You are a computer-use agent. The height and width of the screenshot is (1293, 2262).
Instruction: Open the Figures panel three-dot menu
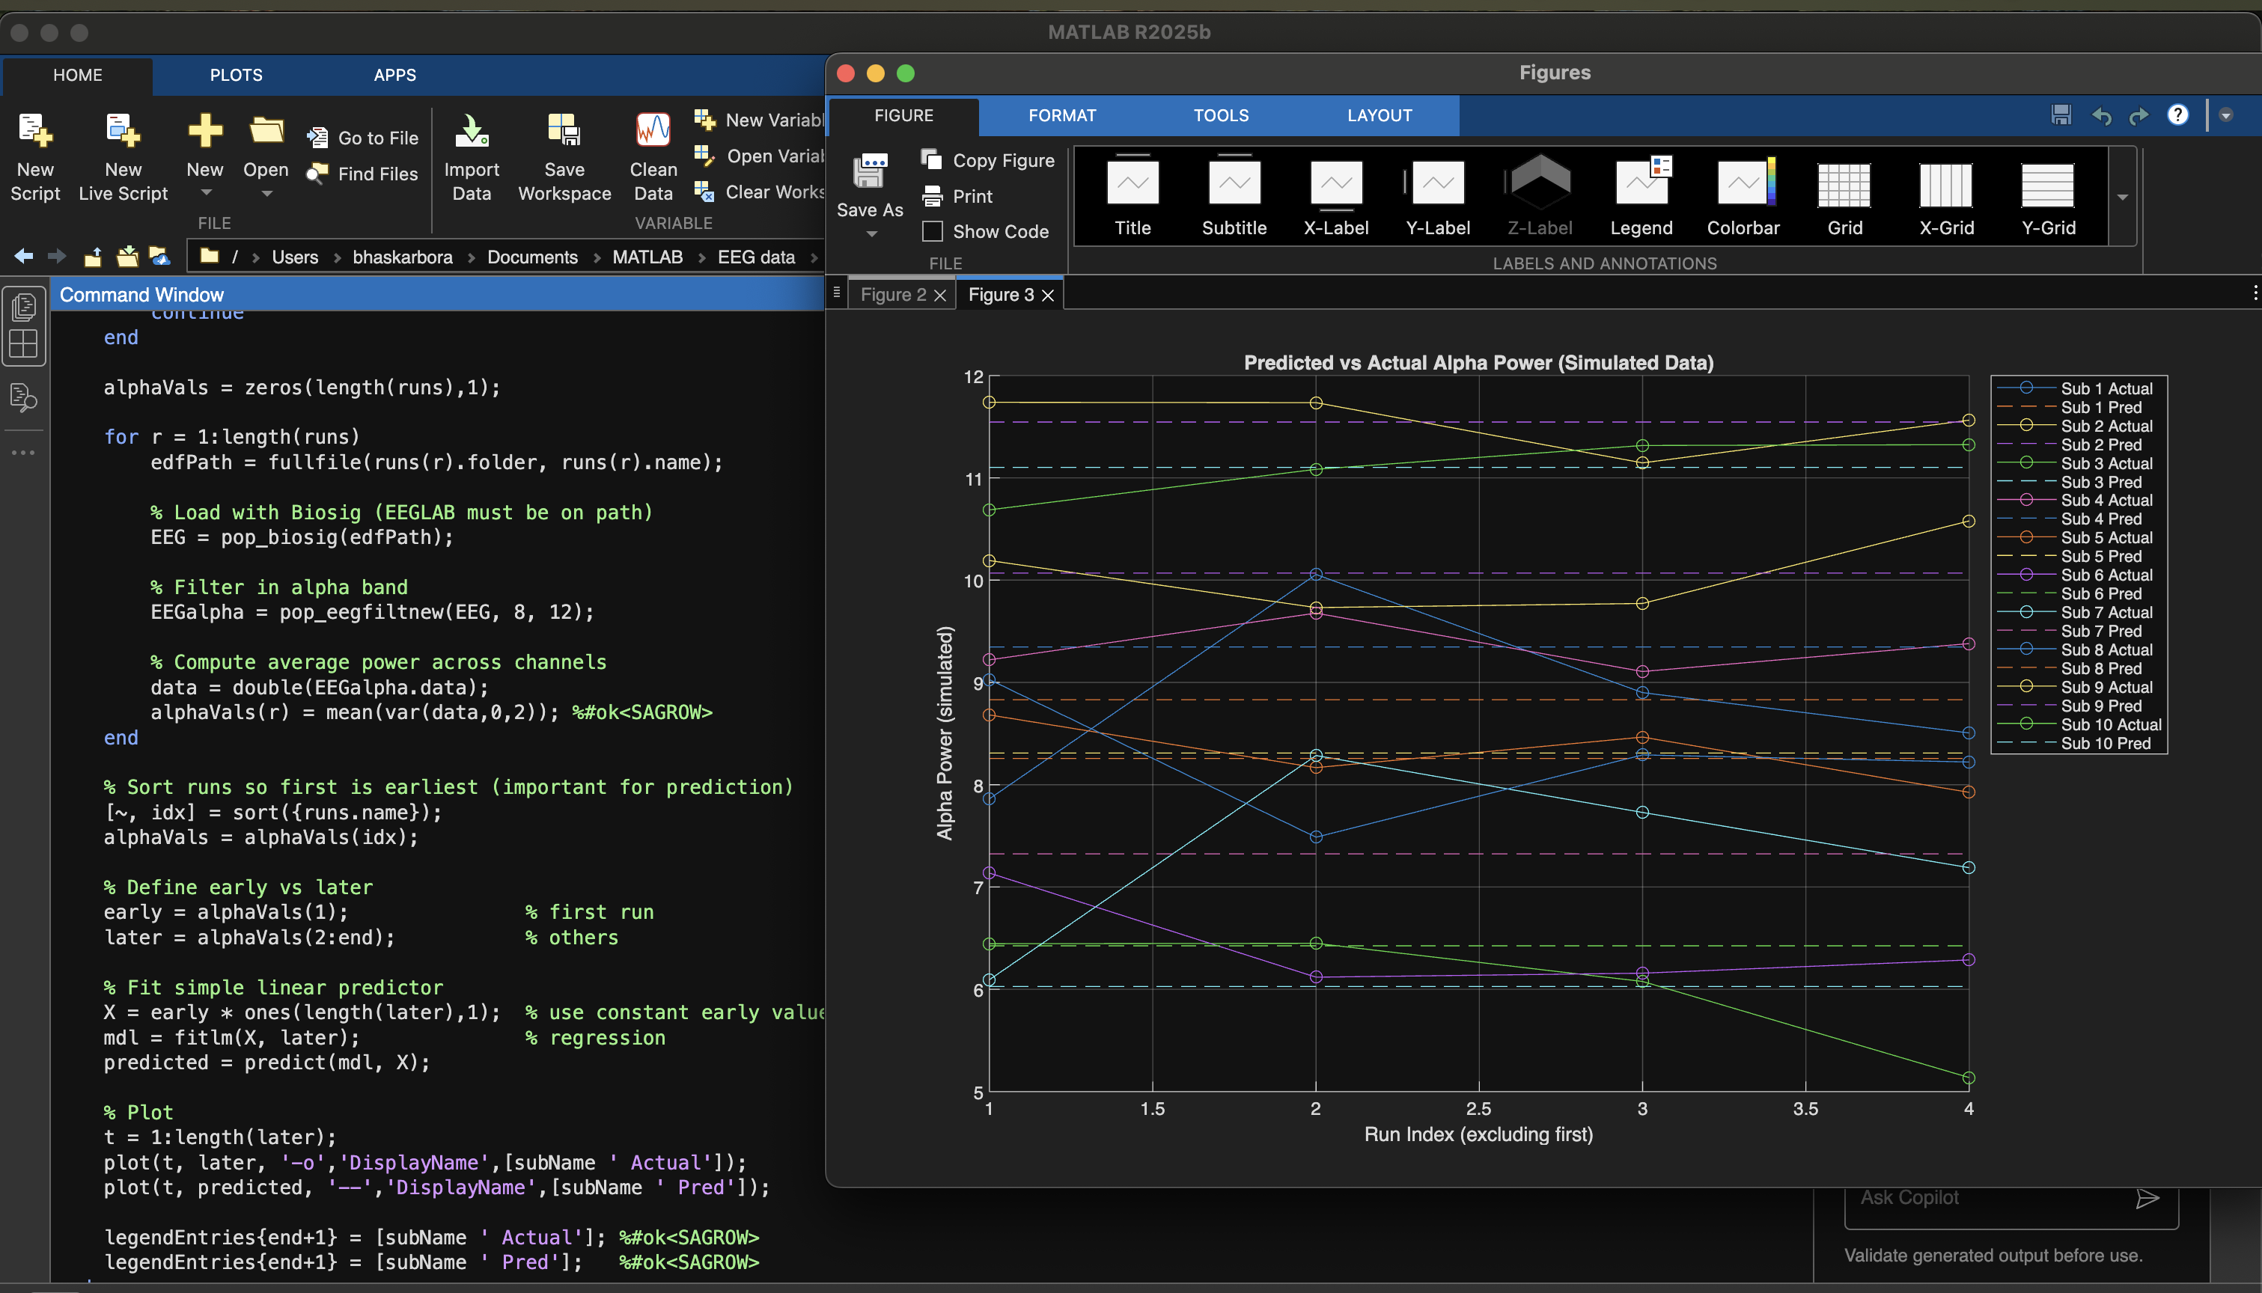click(2255, 293)
